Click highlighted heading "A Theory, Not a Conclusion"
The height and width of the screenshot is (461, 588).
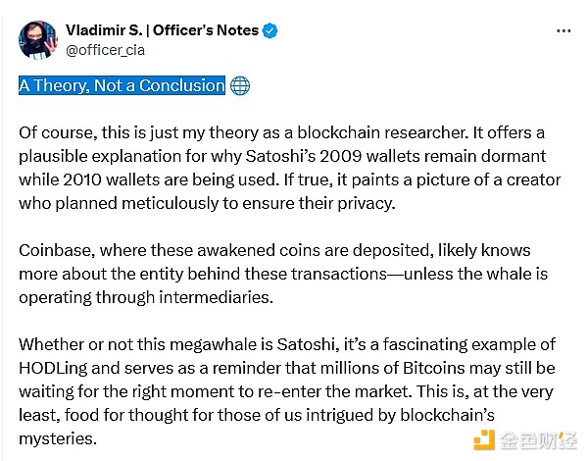(122, 86)
